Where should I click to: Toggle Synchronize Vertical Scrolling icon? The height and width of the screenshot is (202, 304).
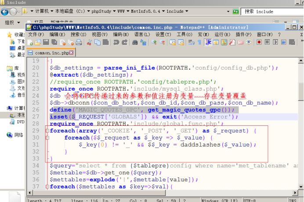click(173, 42)
